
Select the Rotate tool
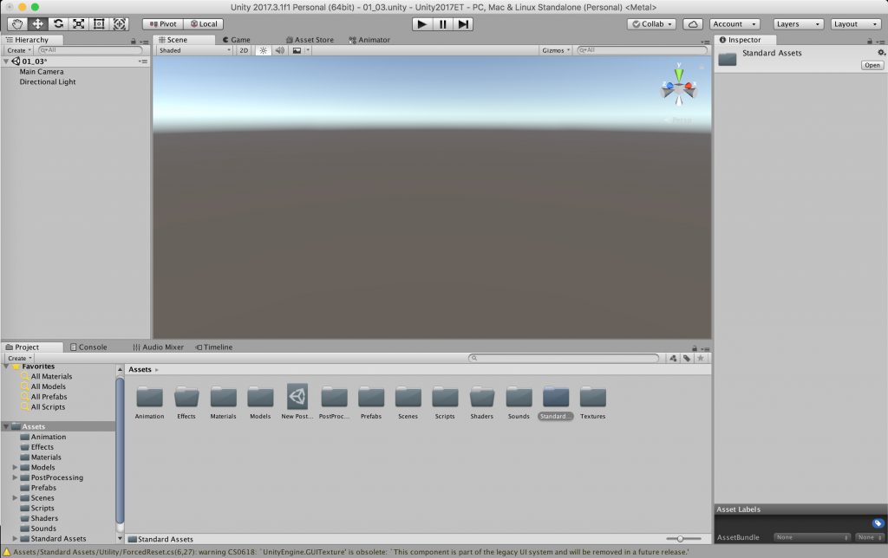click(x=58, y=23)
